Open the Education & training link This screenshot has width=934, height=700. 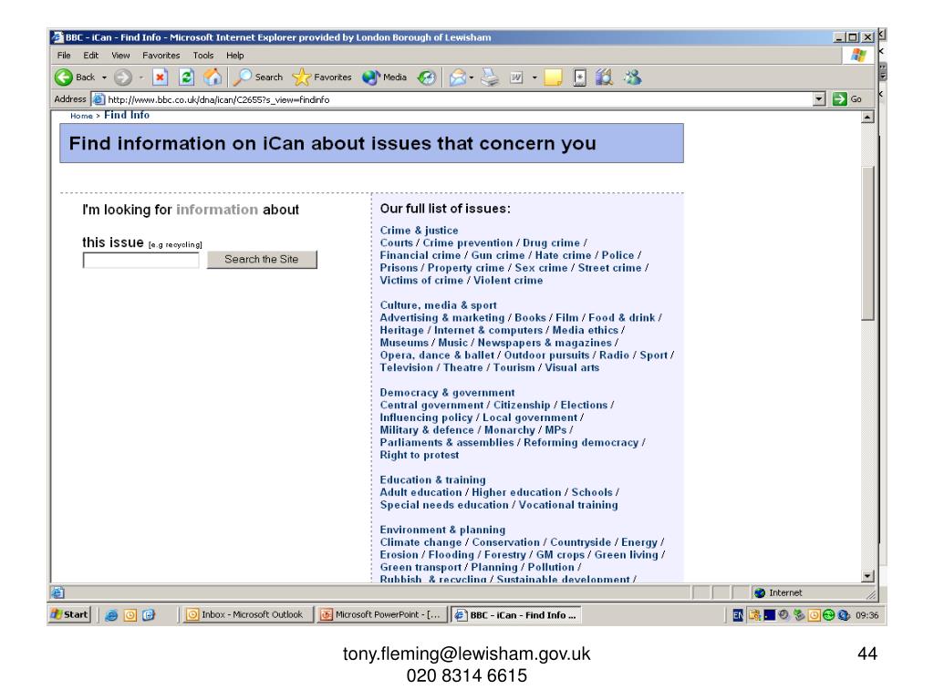click(x=432, y=479)
